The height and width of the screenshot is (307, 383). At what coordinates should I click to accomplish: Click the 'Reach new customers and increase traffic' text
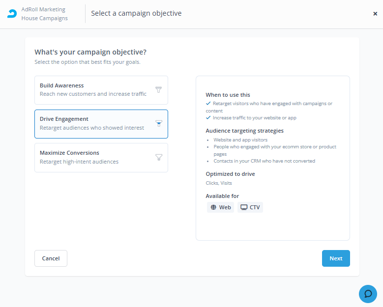(93, 94)
